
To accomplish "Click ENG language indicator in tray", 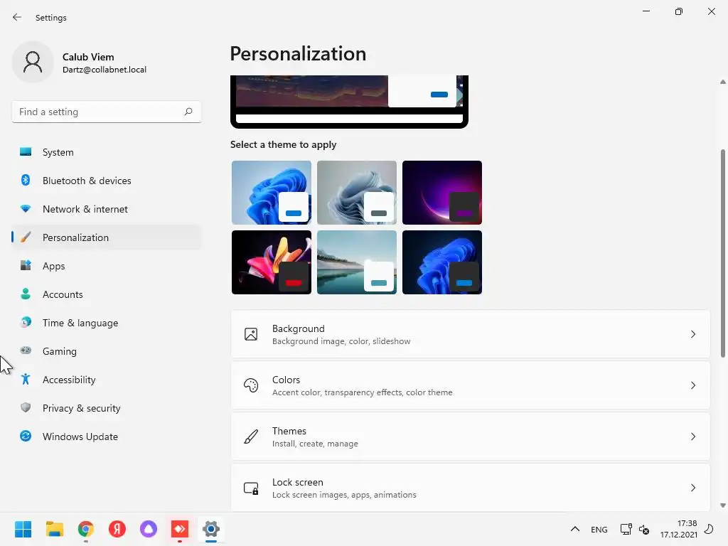I will pyautogui.click(x=599, y=529).
